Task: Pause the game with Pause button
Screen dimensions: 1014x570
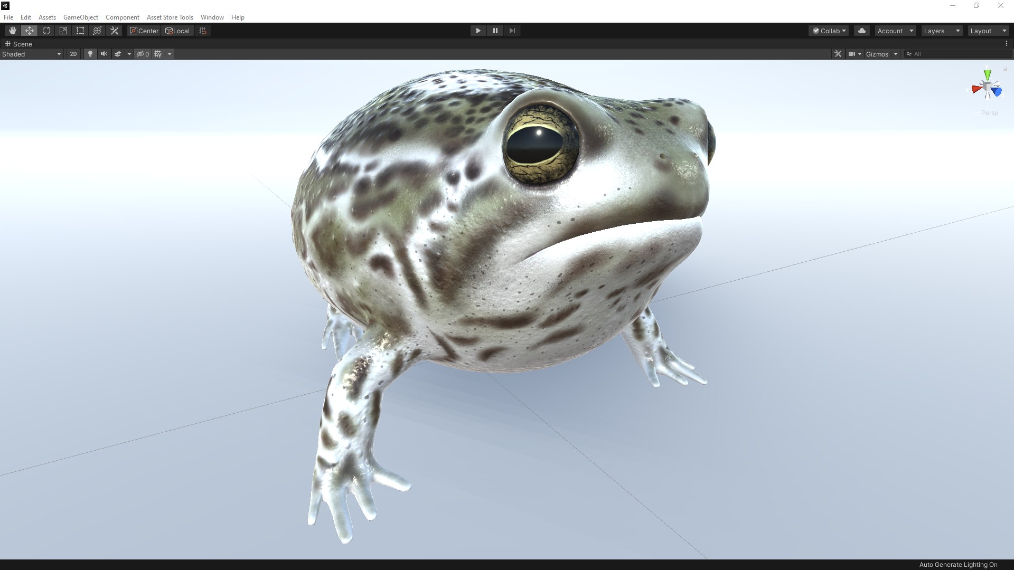Action: (x=495, y=31)
